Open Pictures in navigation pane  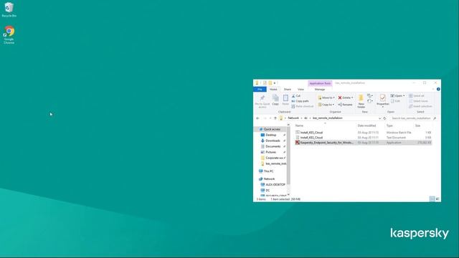pyautogui.click(x=269, y=152)
